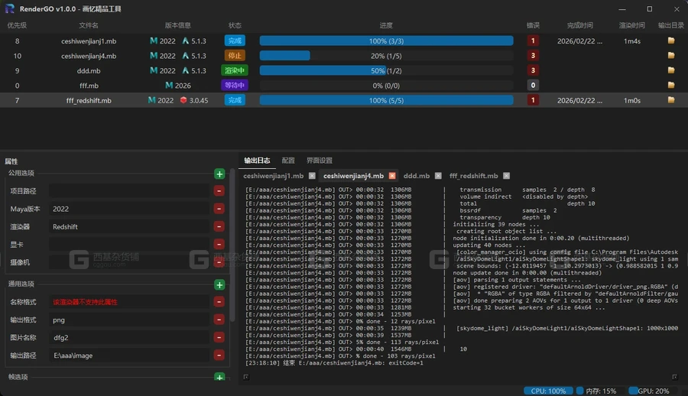
Task: Switch to the 配置 tab
Action: (288, 161)
